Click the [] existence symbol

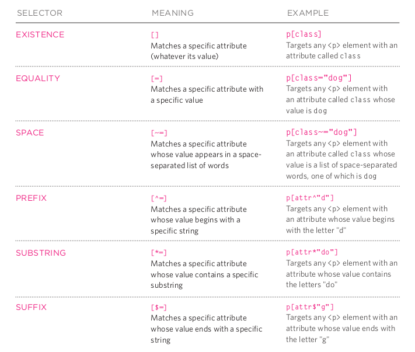(x=155, y=35)
